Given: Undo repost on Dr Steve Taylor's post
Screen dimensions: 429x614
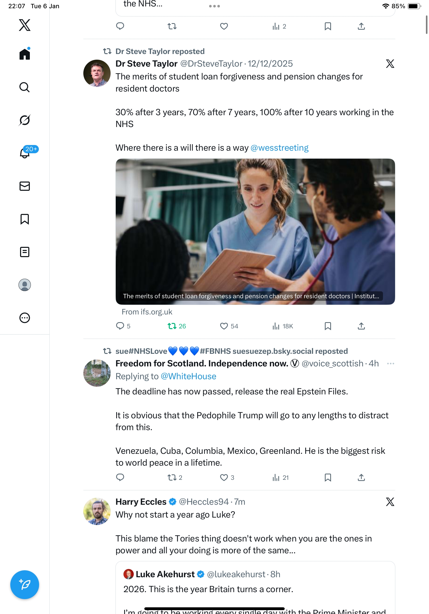Looking at the screenshot, I should [172, 326].
